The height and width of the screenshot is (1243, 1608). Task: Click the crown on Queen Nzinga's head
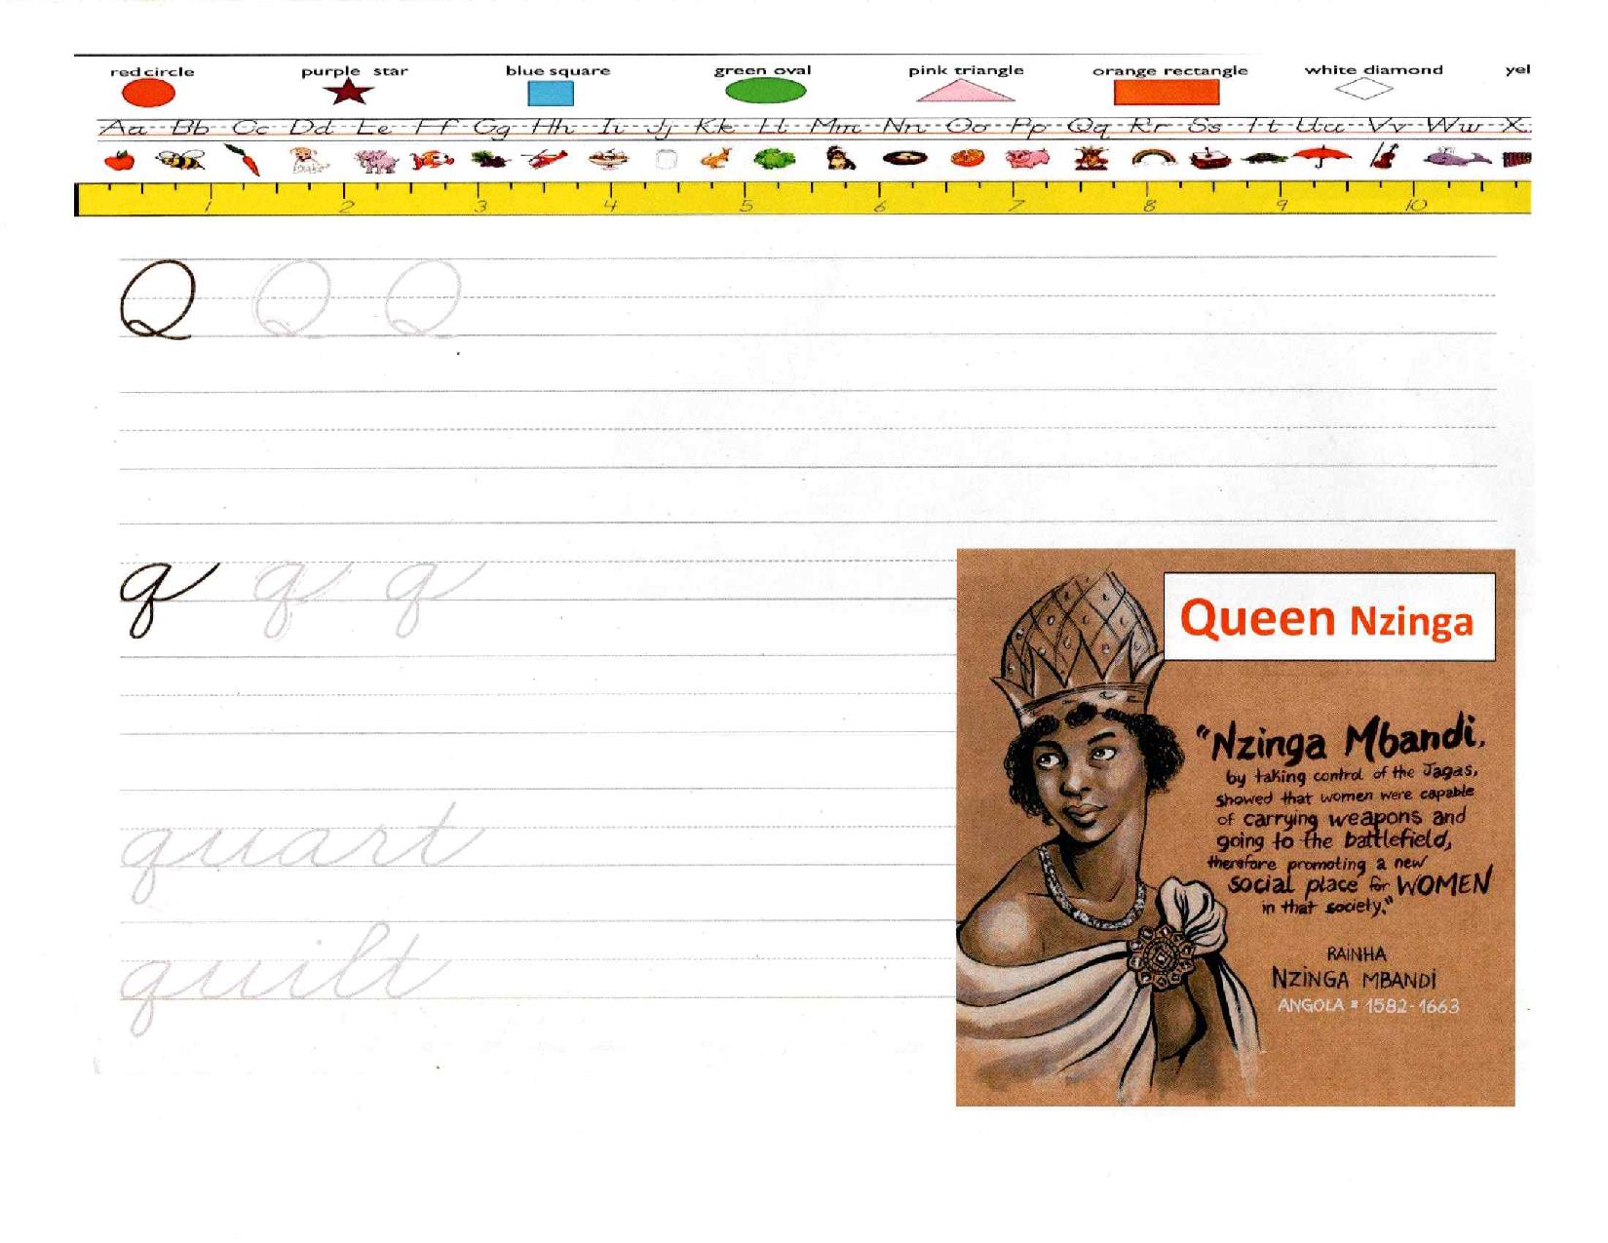[1077, 649]
